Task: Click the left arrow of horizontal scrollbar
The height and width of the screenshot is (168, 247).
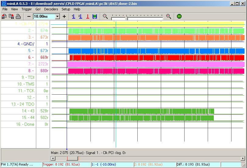Action: (x=52, y=158)
